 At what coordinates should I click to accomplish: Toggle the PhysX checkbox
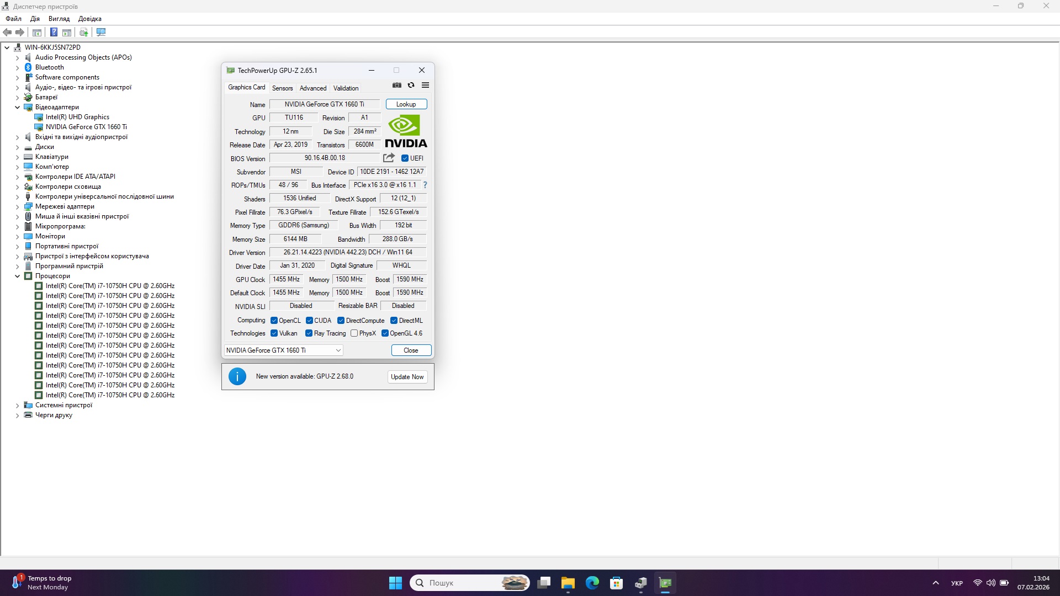click(354, 333)
